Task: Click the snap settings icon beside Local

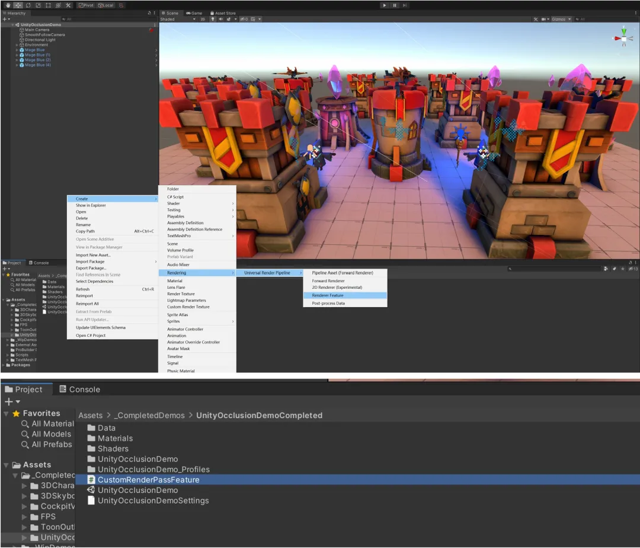Action: (121, 5)
